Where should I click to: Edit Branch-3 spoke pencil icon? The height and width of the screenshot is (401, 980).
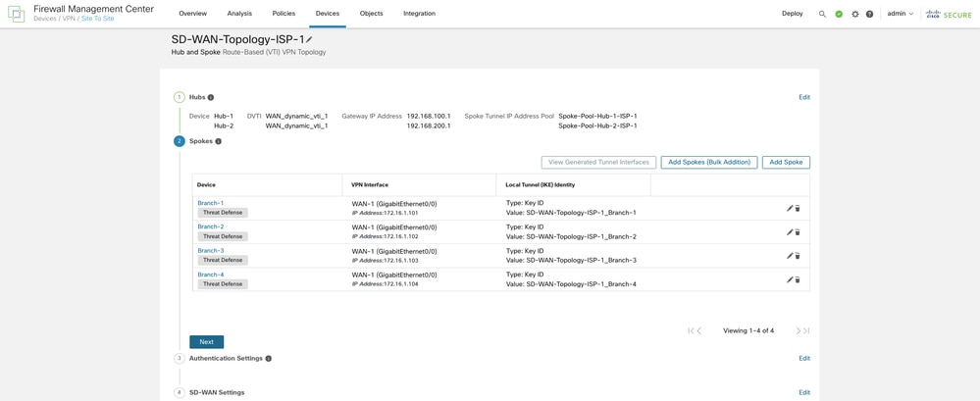point(790,256)
